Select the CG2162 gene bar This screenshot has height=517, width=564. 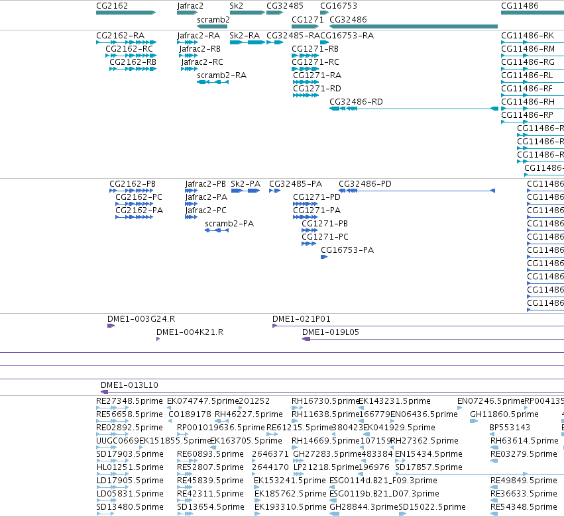126,13
